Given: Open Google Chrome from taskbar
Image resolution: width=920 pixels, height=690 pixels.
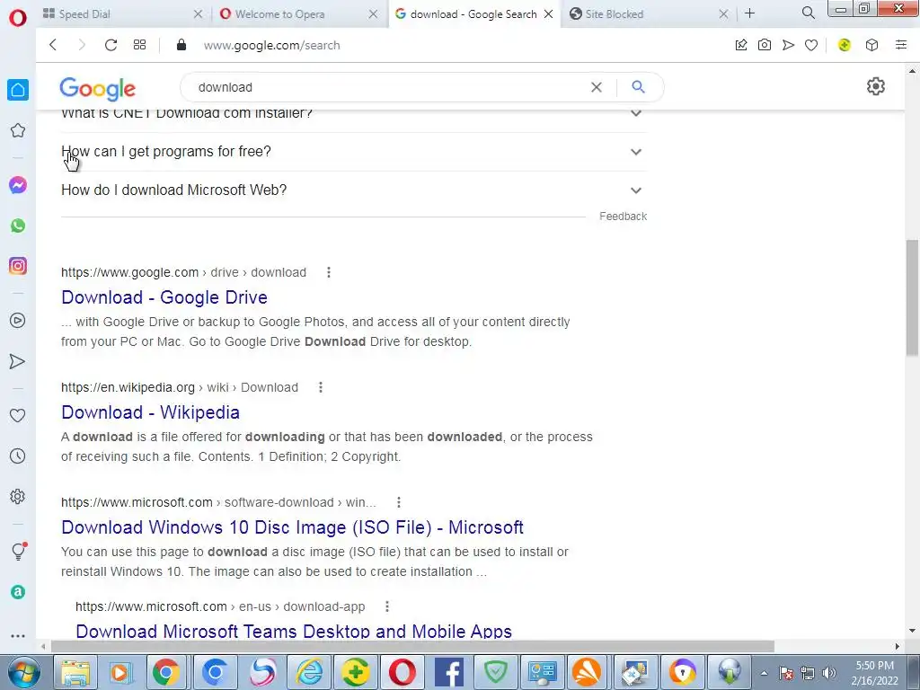Looking at the screenshot, I should click(166, 672).
